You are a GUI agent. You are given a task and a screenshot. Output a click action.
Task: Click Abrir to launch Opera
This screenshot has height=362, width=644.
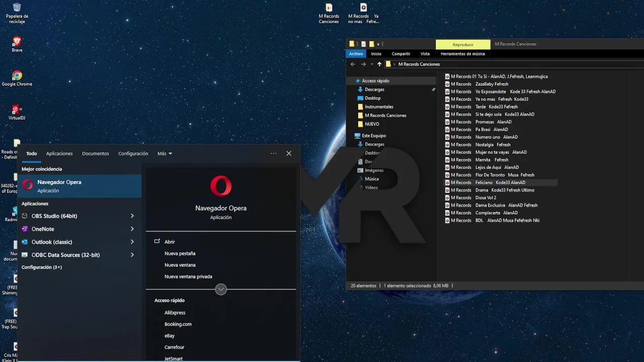pos(170,242)
